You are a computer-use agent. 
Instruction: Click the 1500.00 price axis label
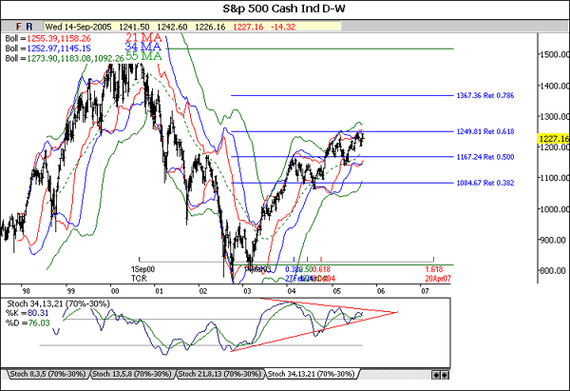click(x=555, y=54)
